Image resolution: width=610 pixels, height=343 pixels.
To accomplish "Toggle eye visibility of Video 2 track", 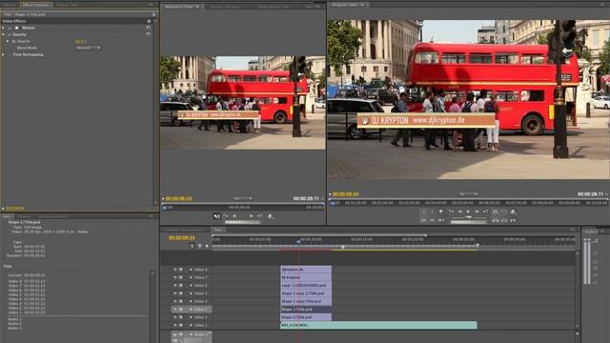I will 175,317.
